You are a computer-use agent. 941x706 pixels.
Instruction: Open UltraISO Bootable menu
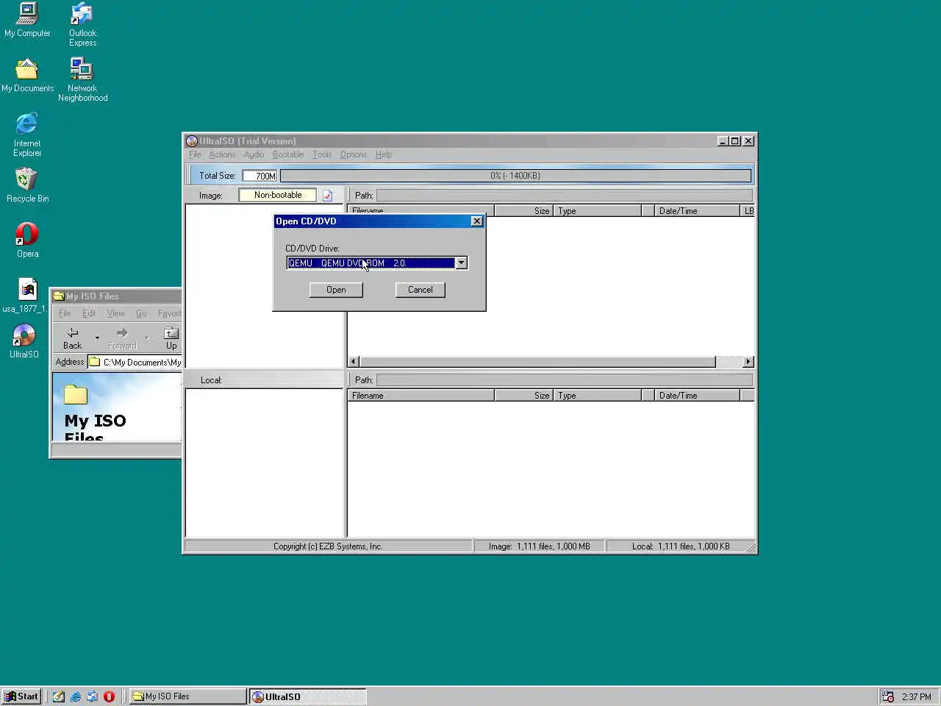tap(288, 155)
